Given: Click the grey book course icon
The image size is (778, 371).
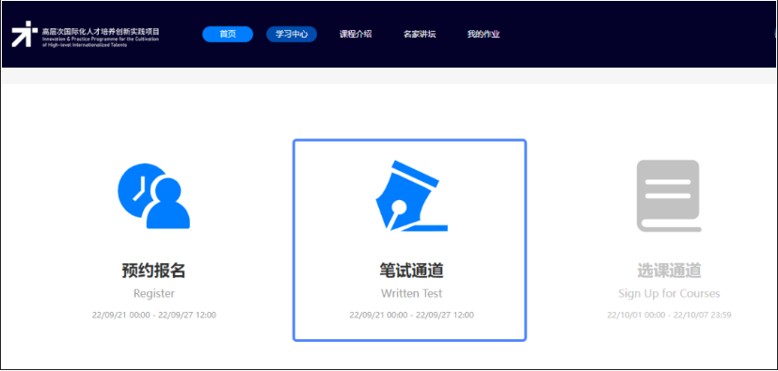Looking at the screenshot, I should (669, 196).
